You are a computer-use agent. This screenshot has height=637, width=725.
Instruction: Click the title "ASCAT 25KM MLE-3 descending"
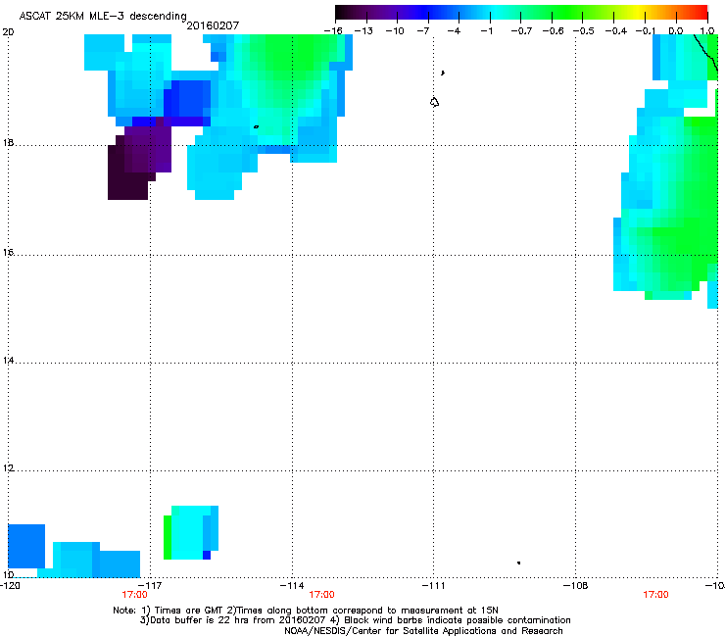point(103,16)
